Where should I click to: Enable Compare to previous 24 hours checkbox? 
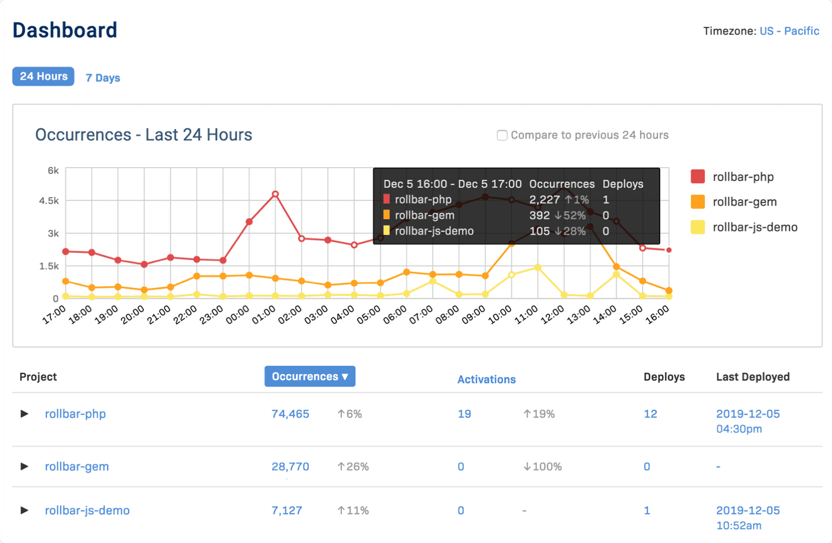(x=502, y=135)
